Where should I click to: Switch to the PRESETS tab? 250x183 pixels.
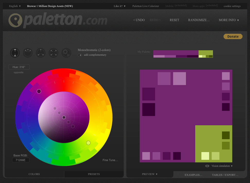pos(94,174)
